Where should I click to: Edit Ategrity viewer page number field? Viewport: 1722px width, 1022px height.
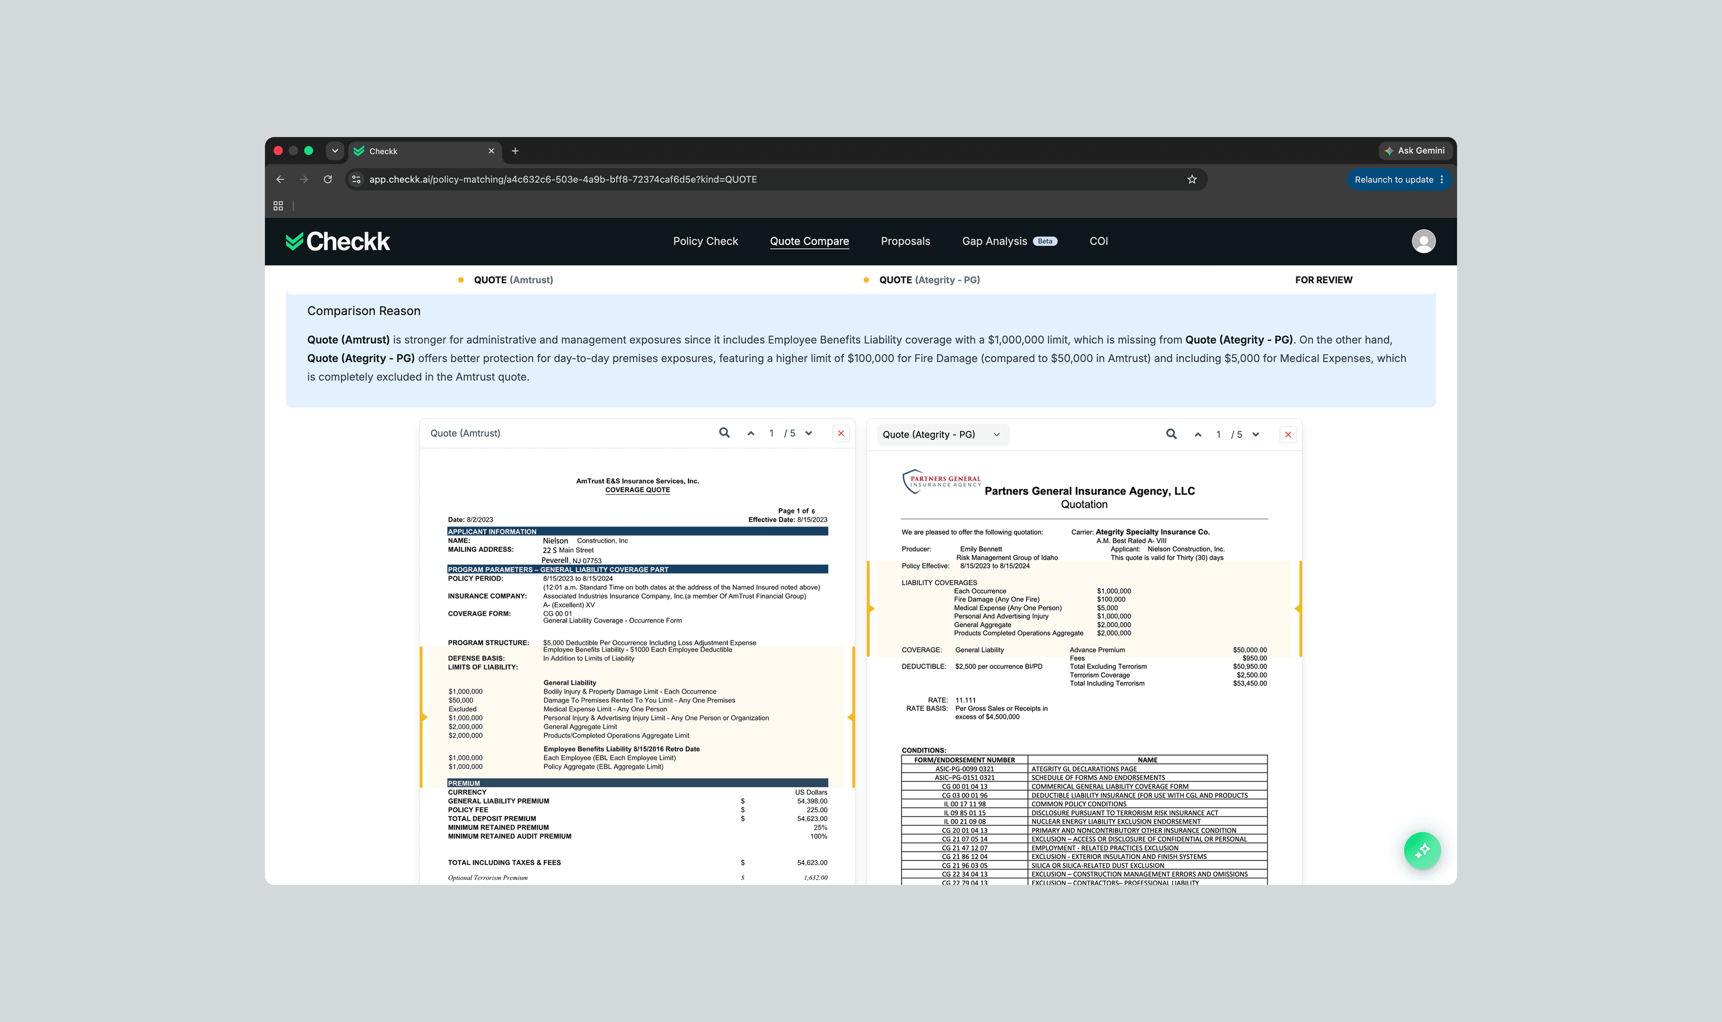tap(1218, 434)
